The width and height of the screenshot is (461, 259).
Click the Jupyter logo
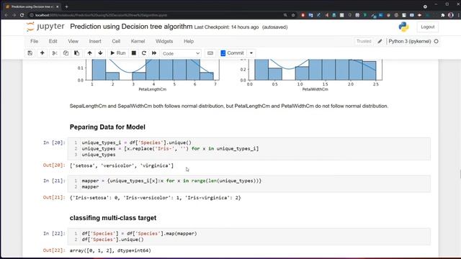coord(45,27)
